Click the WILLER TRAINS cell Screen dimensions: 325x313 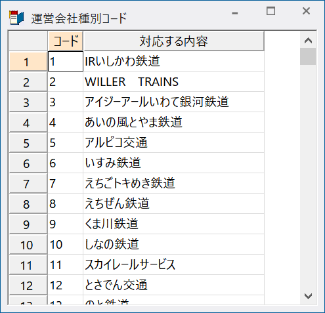(173, 81)
